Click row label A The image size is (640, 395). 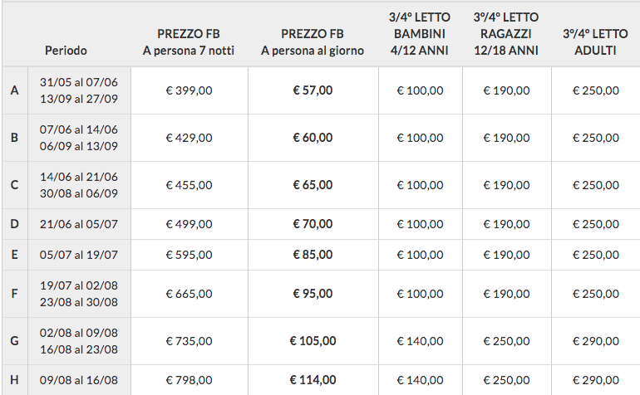(x=14, y=90)
